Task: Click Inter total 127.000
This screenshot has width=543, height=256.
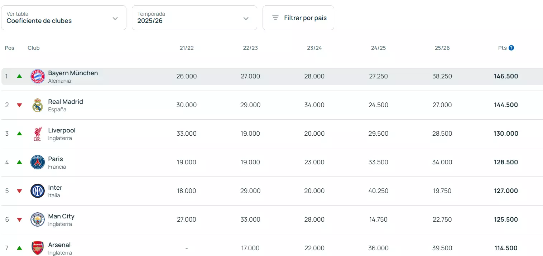Action: tap(506, 191)
